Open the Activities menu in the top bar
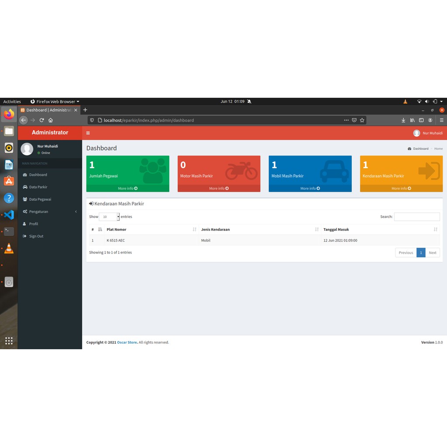447x447 pixels. (x=12, y=101)
